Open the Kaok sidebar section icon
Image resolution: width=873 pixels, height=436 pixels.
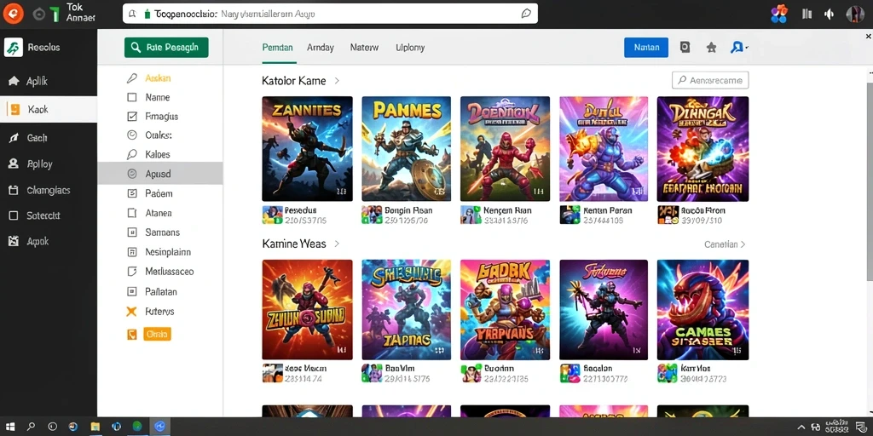click(x=14, y=110)
